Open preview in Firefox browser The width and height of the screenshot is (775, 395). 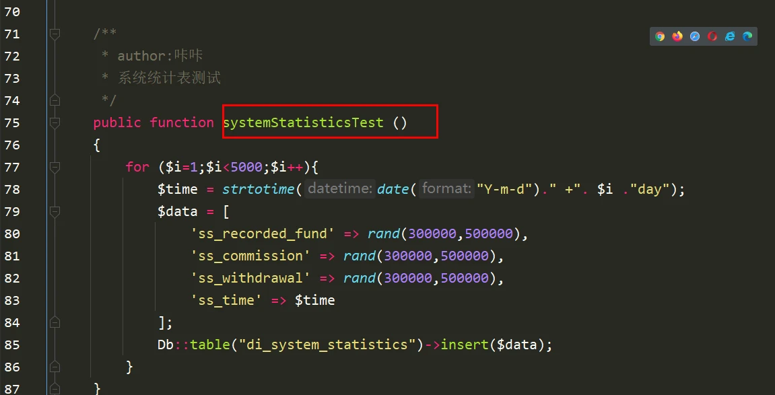(677, 36)
